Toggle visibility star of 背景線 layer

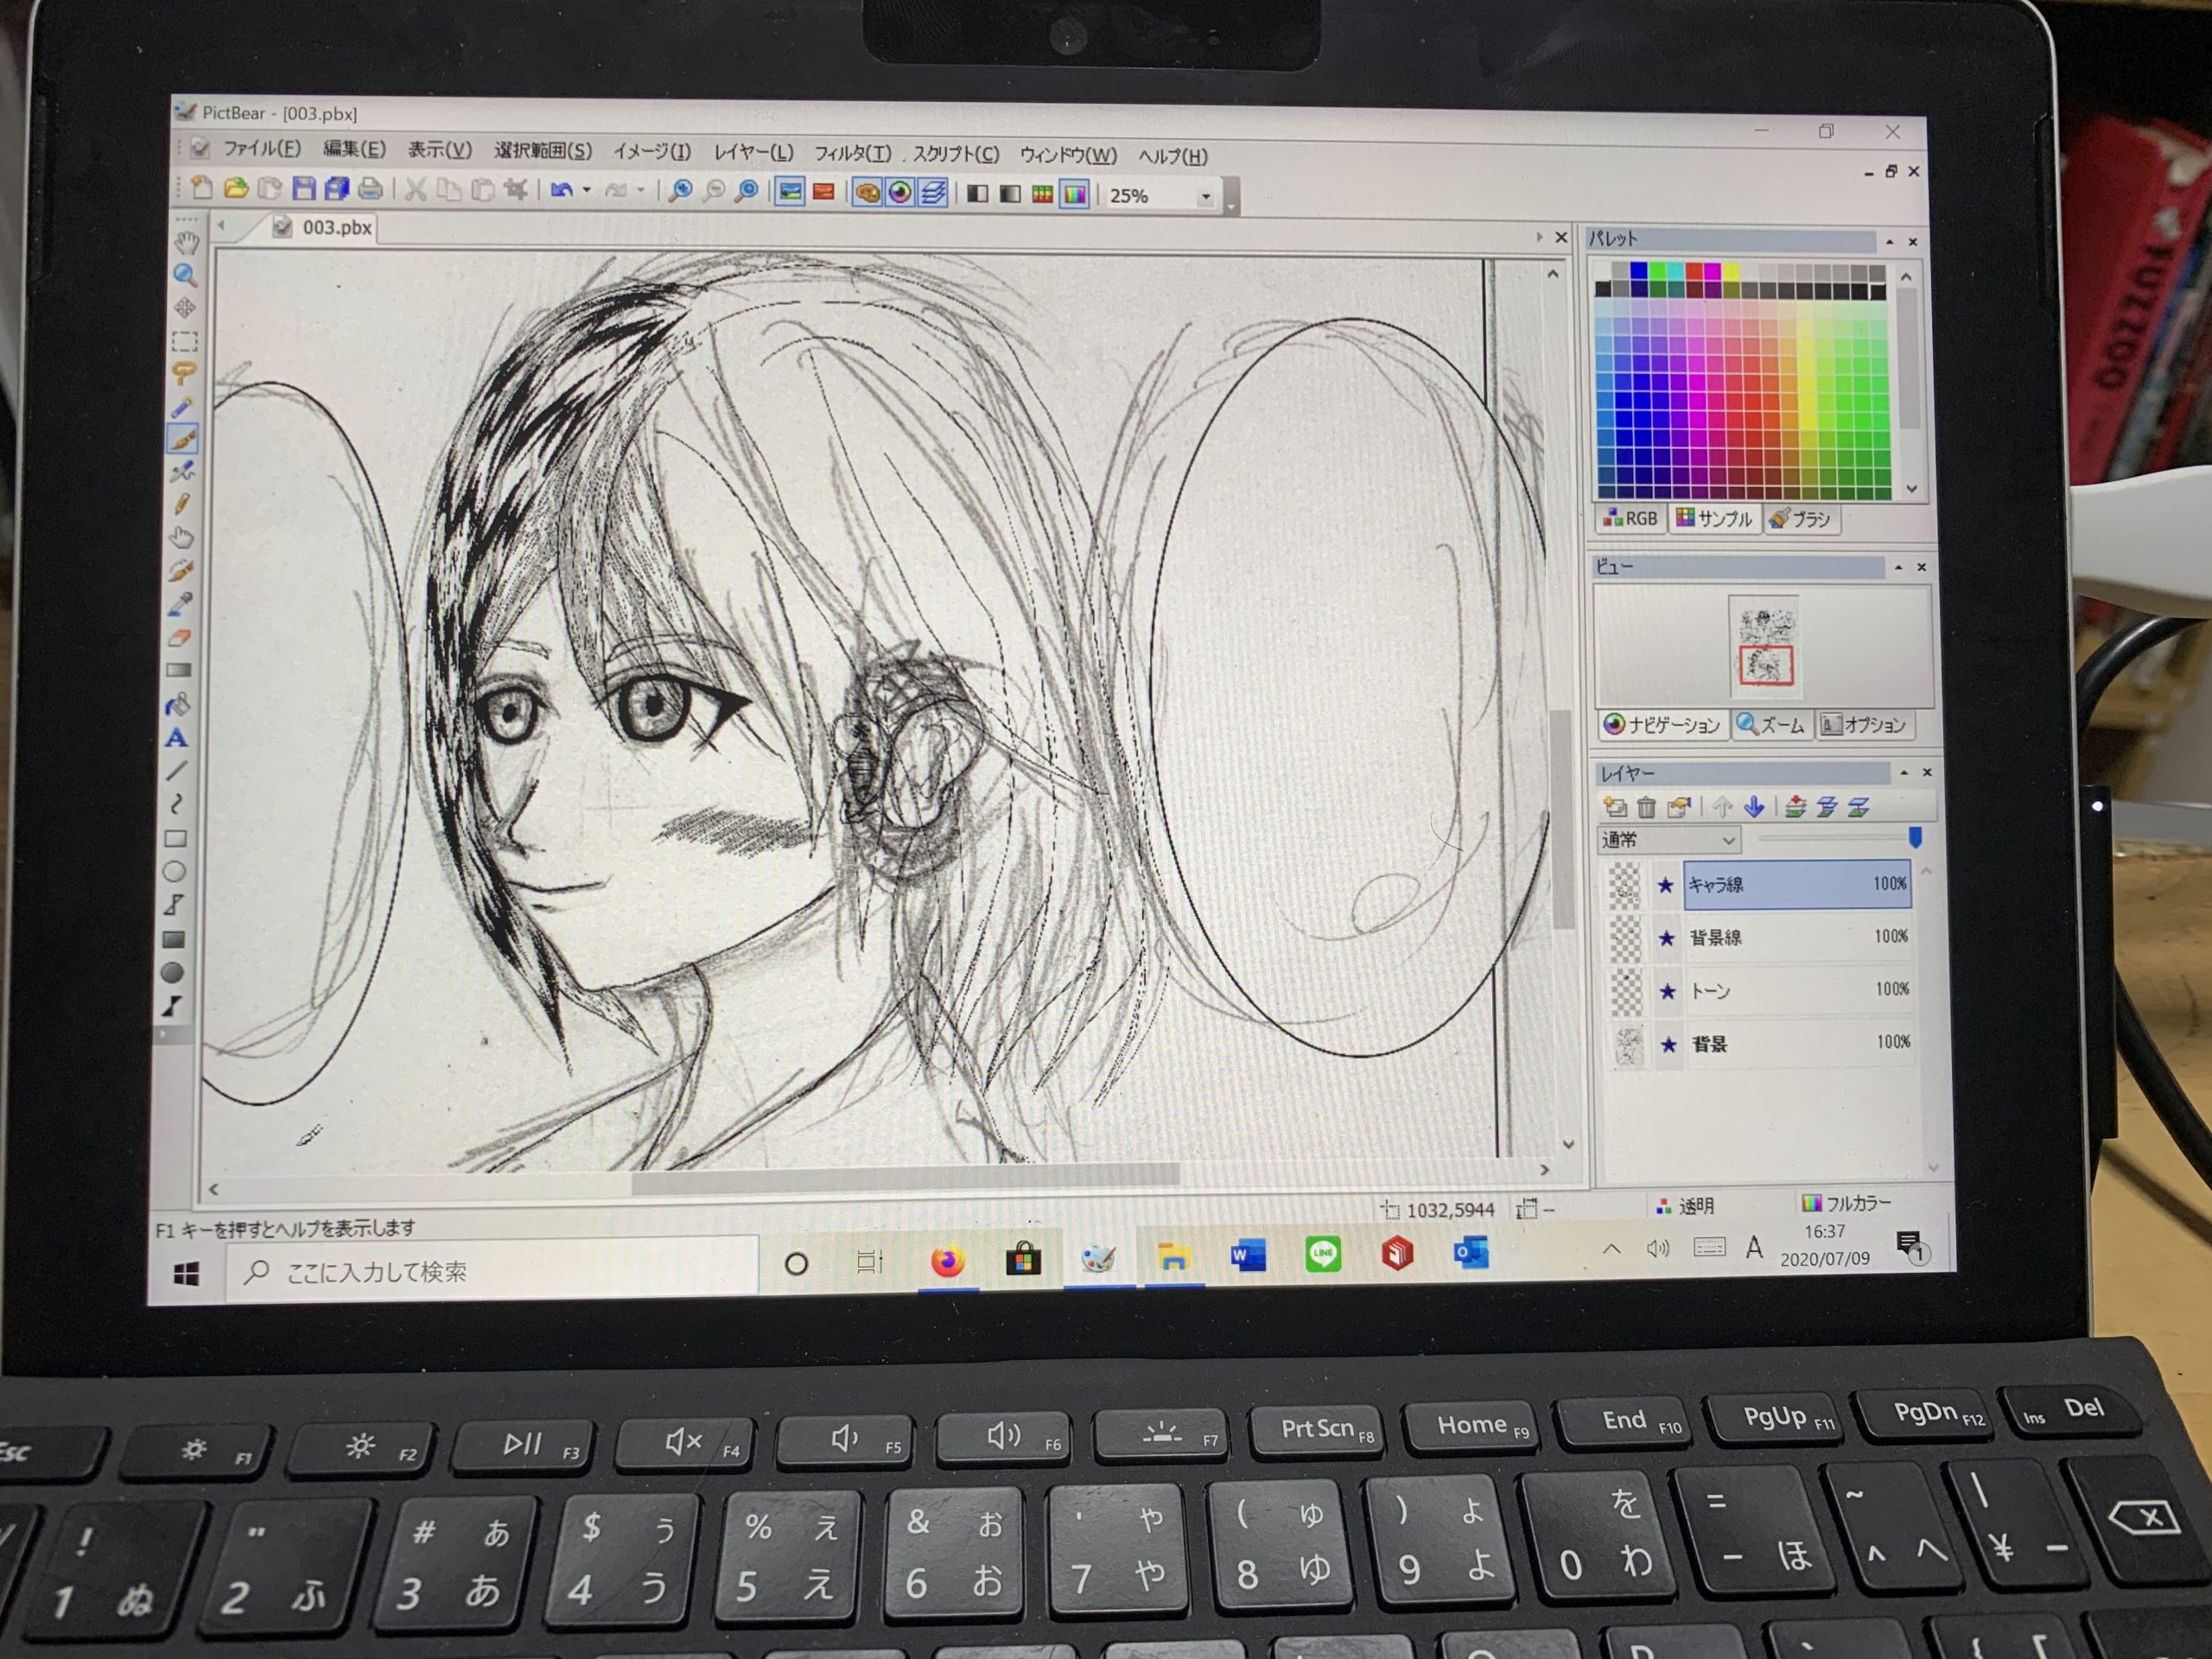tap(1666, 938)
